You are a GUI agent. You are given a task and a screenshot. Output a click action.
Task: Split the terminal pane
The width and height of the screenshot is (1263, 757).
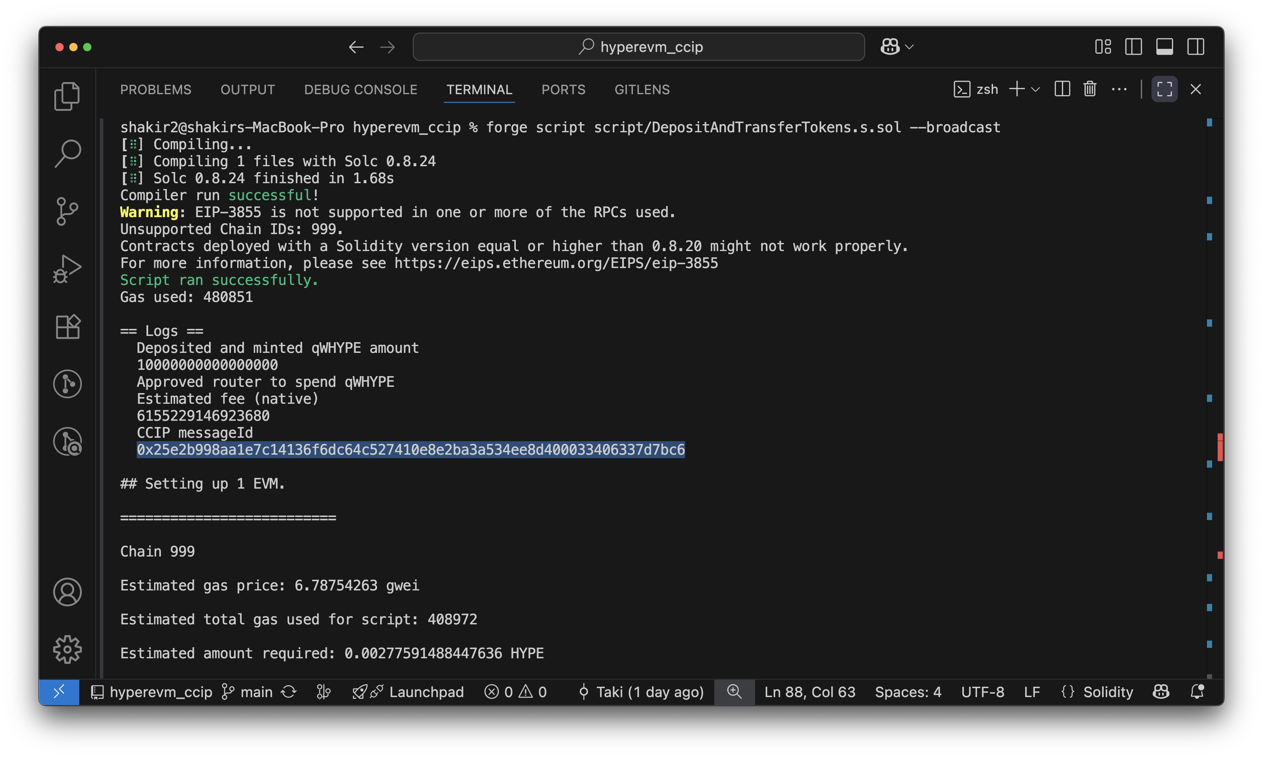[x=1062, y=89]
